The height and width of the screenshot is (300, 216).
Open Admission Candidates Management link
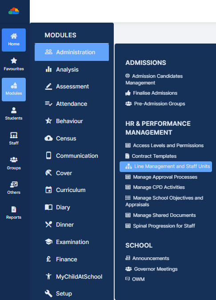point(154,80)
